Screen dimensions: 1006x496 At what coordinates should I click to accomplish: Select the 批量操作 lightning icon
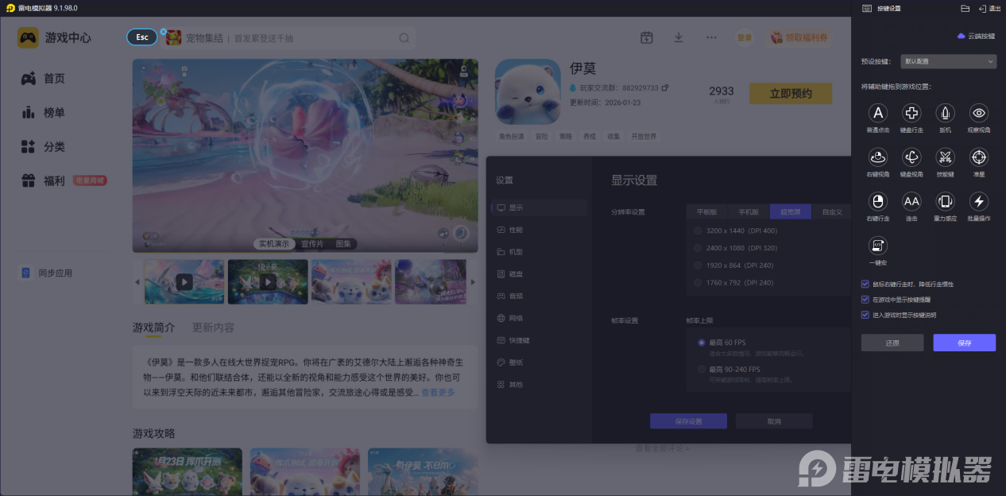click(x=979, y=201)
